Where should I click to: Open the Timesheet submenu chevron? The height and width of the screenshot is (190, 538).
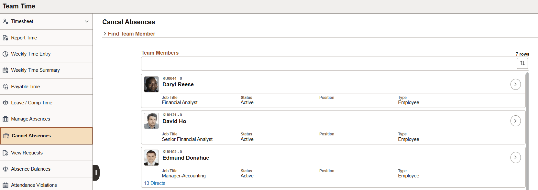[87, 21]
